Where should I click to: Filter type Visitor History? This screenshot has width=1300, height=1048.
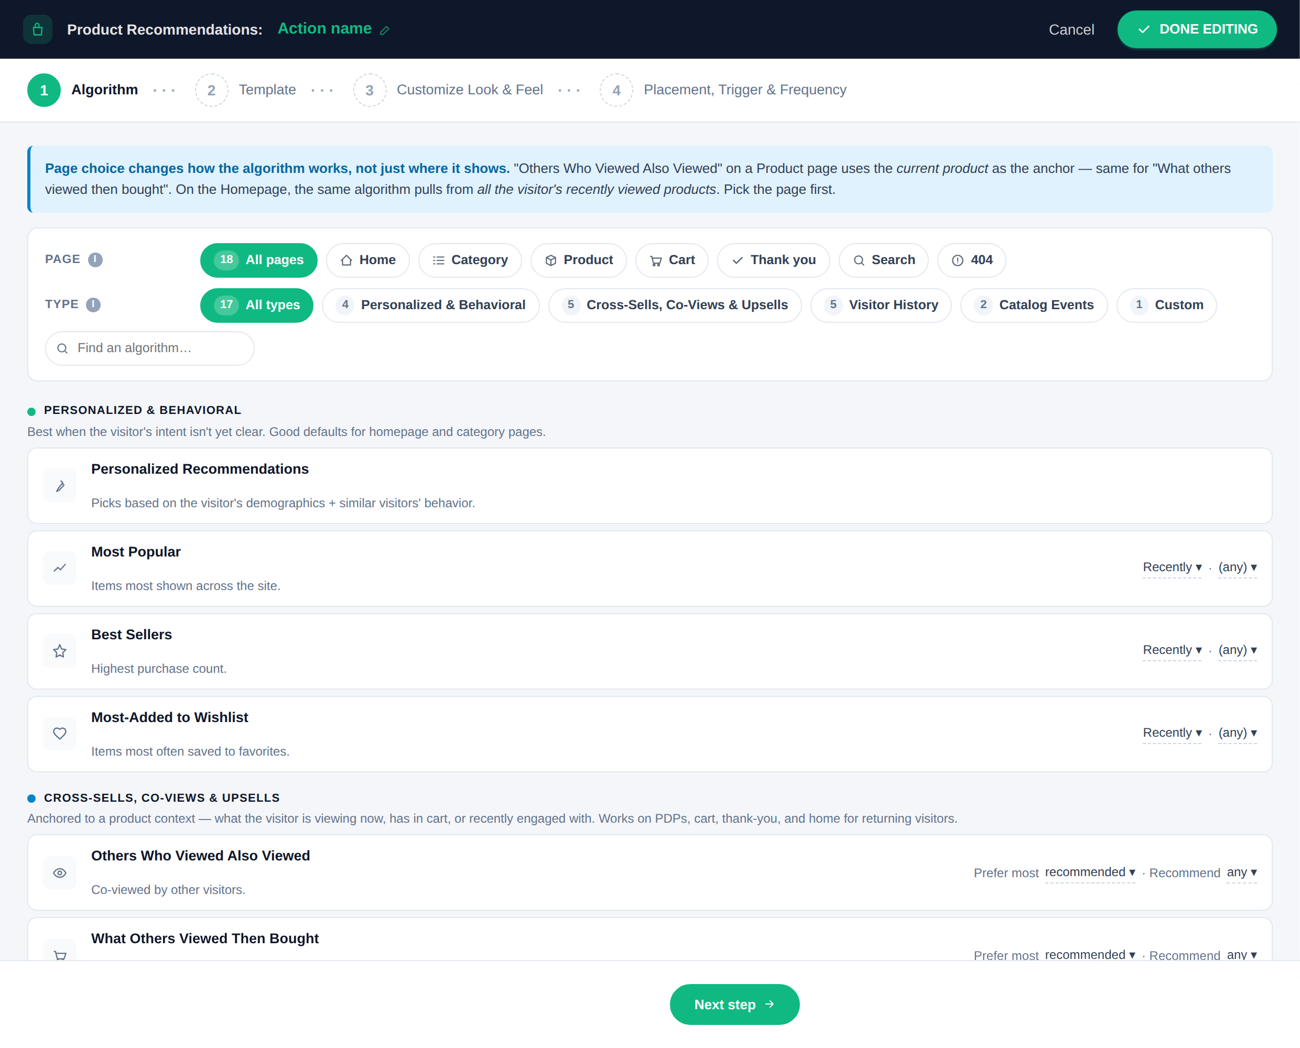point(881,305)
